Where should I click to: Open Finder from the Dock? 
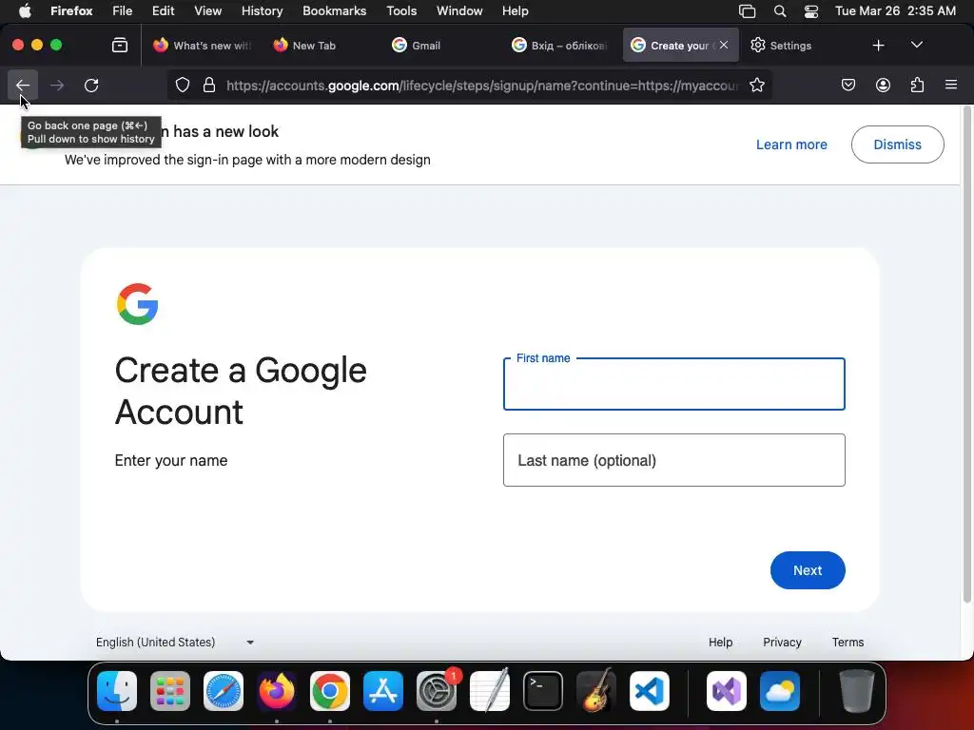pyautogui.click(x=117, y=691)
